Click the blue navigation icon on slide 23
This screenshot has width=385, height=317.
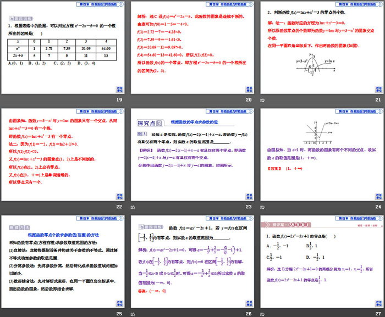click(x=249, y=196)
